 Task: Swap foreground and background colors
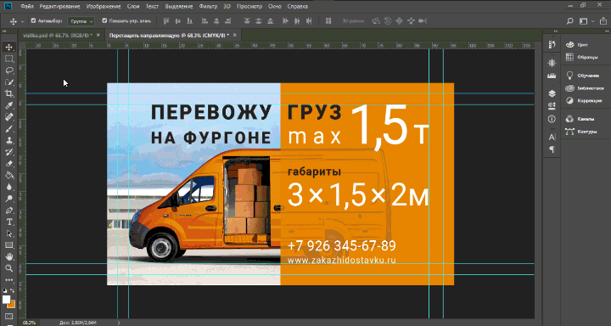pyautogui.click(x=13, y=290)
